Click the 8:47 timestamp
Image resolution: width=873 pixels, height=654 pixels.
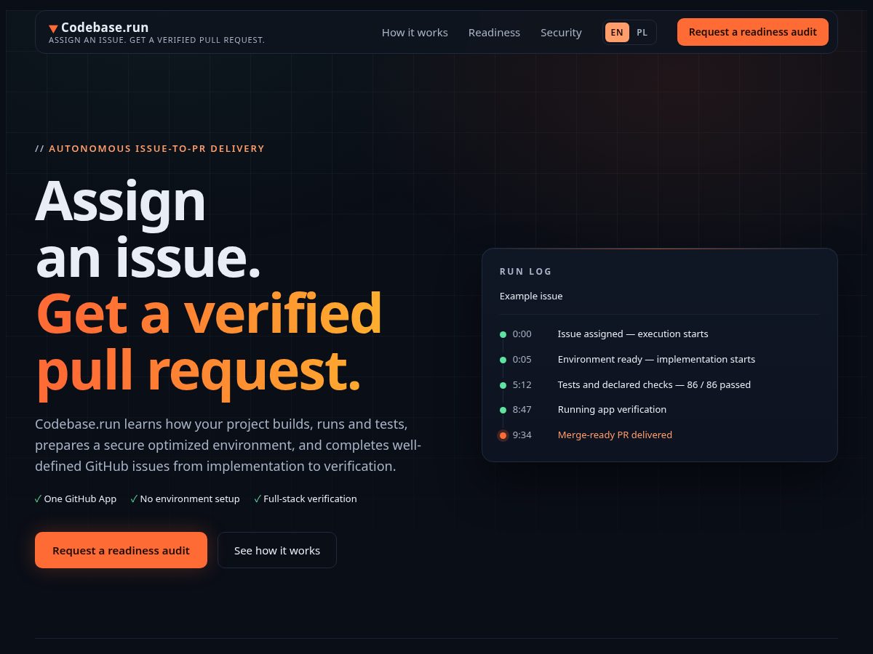522,410
